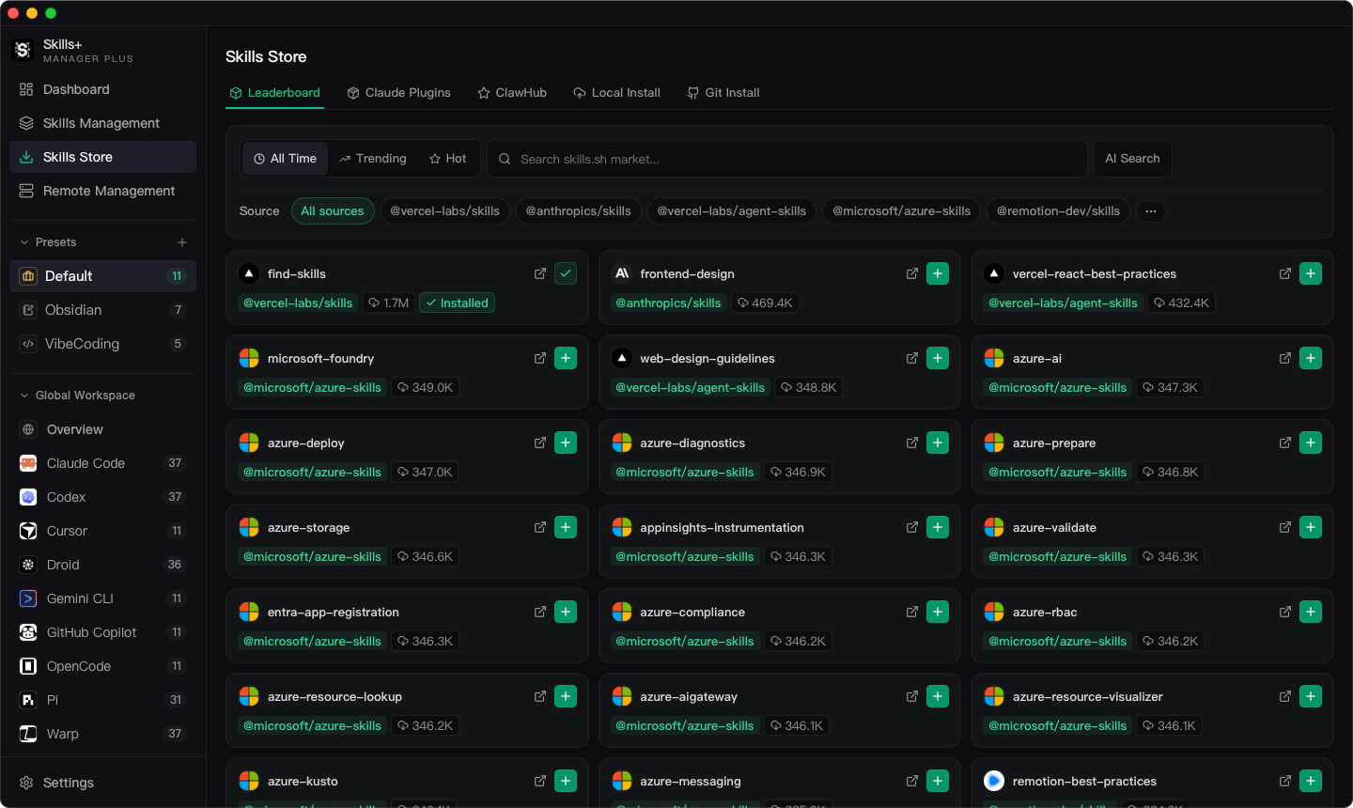Open find-skills external link icon
This screenshot has height=808, width=1353.
540,273
